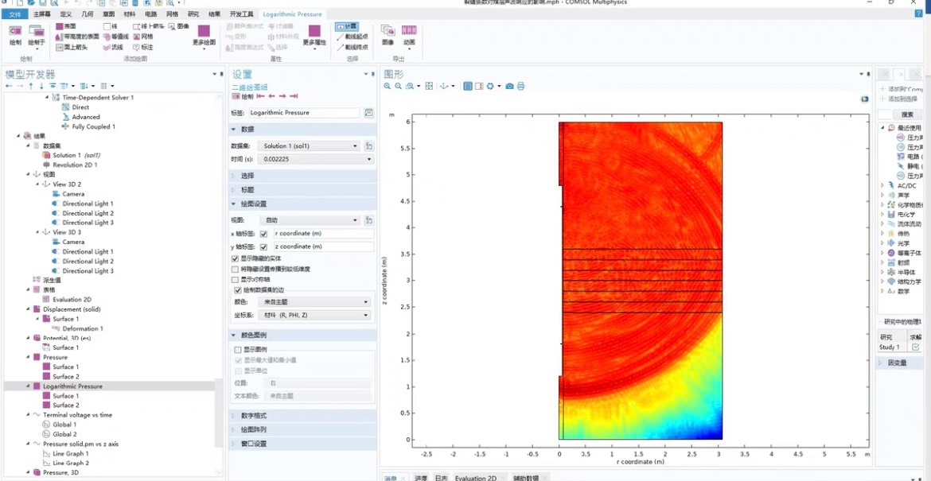Switch to the 主屏幕 home tab
Viewport: 931px width, 481px height.
pyautogui.click(x=41, y=14)
